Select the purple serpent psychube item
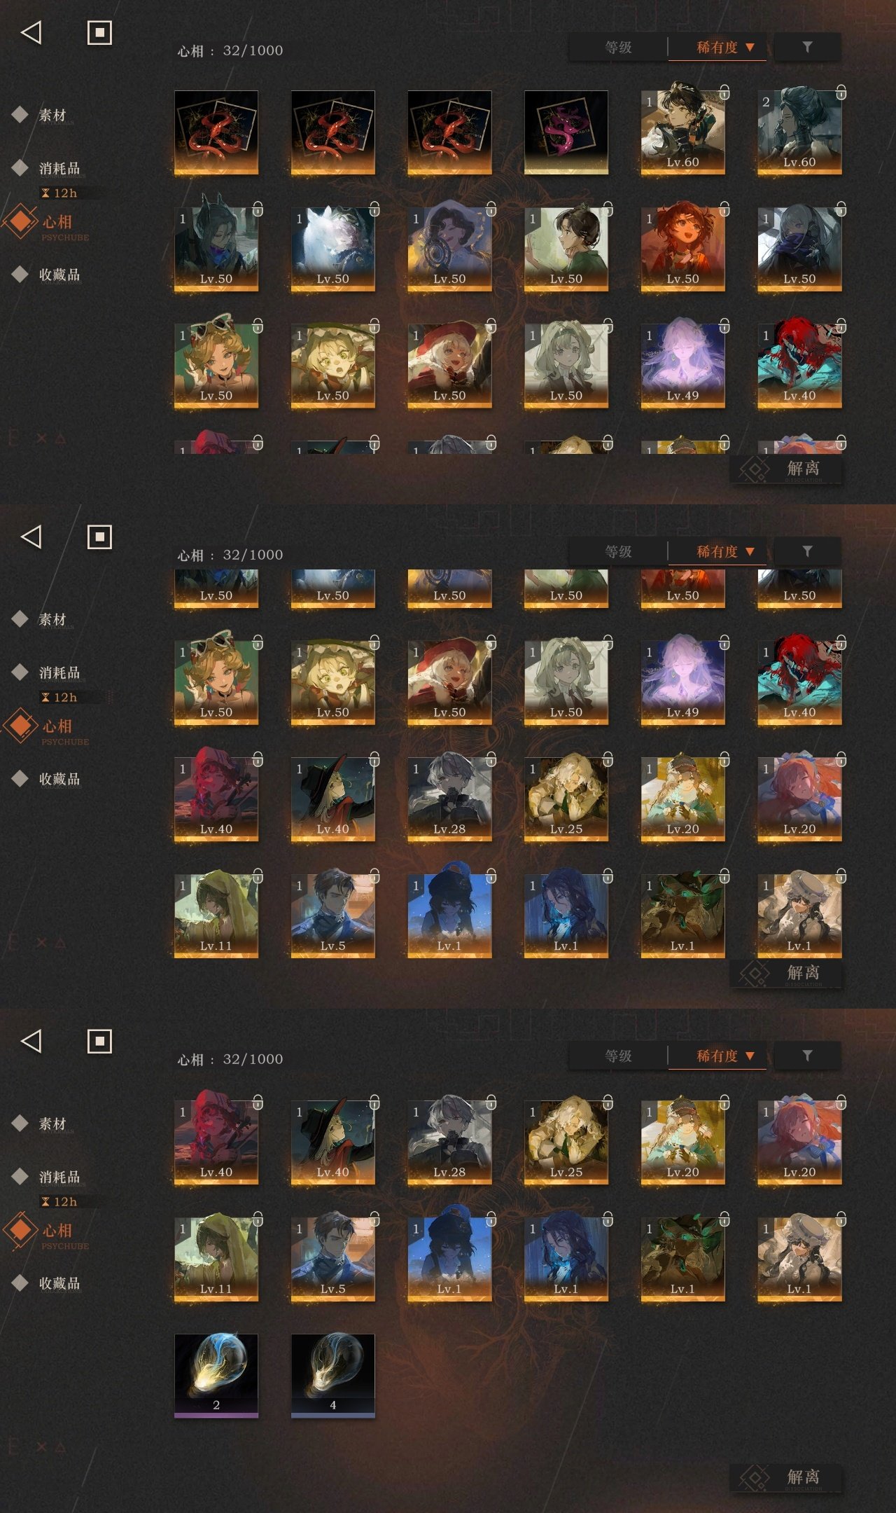 pos(566,132)
